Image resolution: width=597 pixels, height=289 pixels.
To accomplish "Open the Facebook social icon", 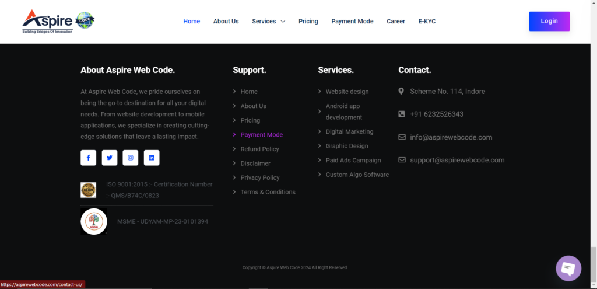I will point(89,158).
